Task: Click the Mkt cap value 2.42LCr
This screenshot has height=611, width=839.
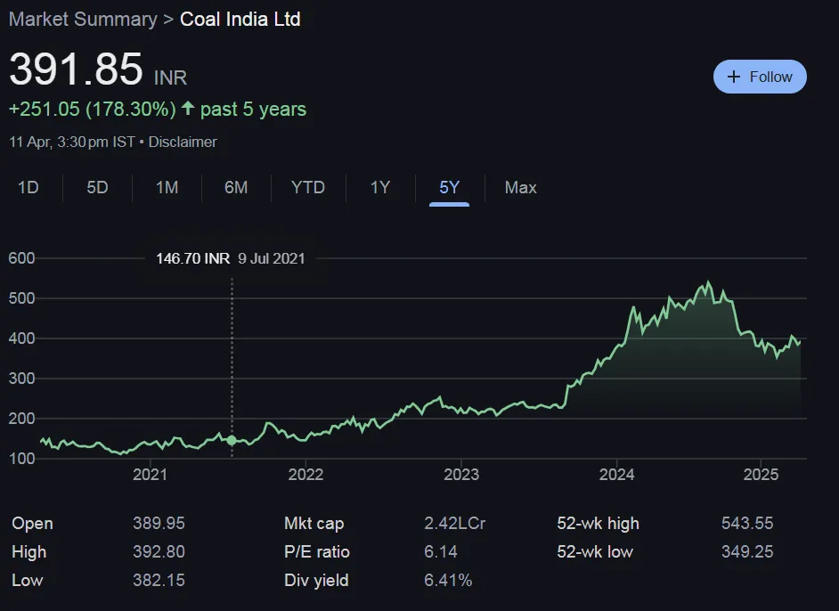Action: point(455,523)
